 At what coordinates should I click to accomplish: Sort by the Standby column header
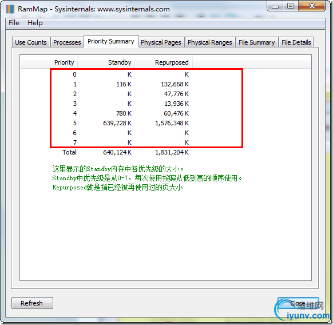pyautogui.click(x=106, y=62)
